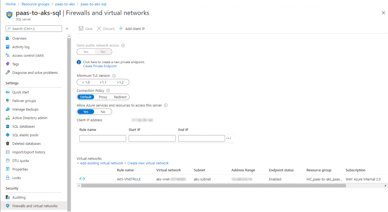This screenshot has height=212, width=388.
Task: Click the Save button label
Action: (x=89, y=29)
